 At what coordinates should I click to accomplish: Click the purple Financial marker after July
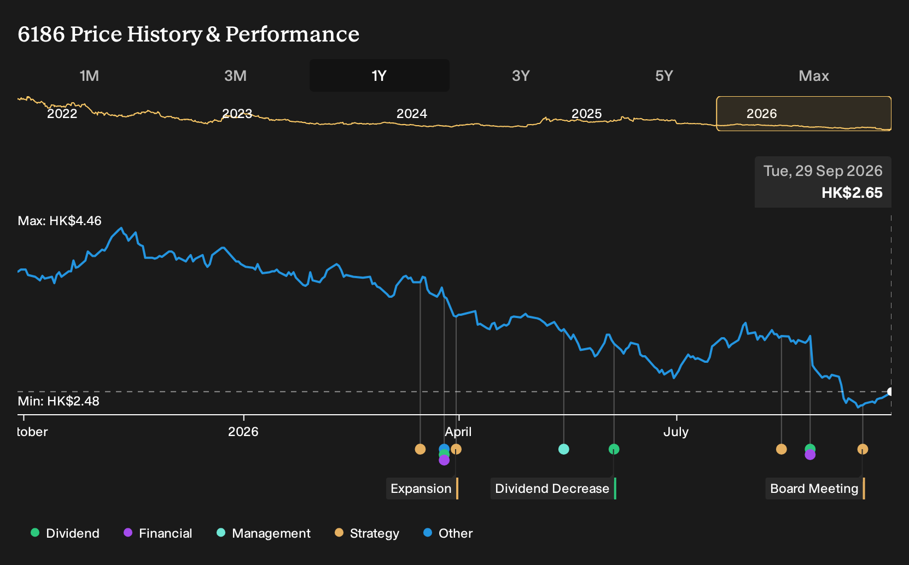[x=810, y=455]
